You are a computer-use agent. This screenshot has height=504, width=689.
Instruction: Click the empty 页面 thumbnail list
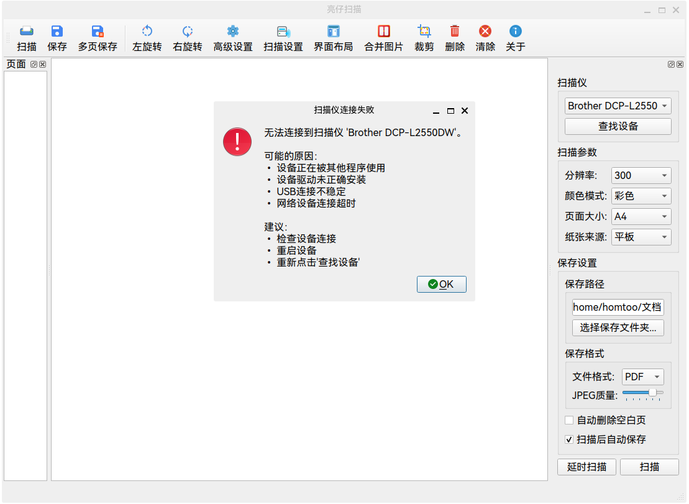pos(25,276)
